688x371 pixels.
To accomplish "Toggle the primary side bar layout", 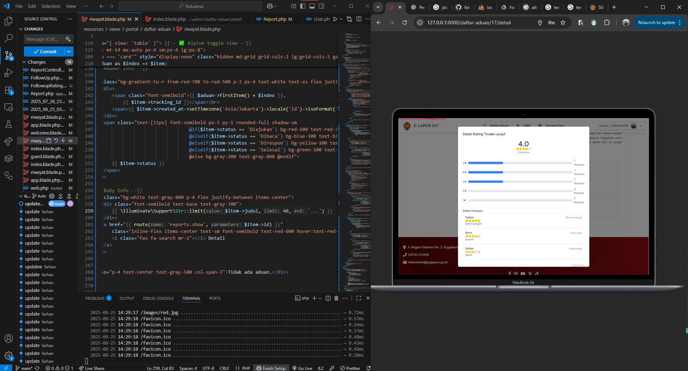I will 303,6.
